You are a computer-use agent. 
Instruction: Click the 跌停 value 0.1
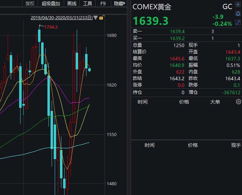[x=237, y=85]
